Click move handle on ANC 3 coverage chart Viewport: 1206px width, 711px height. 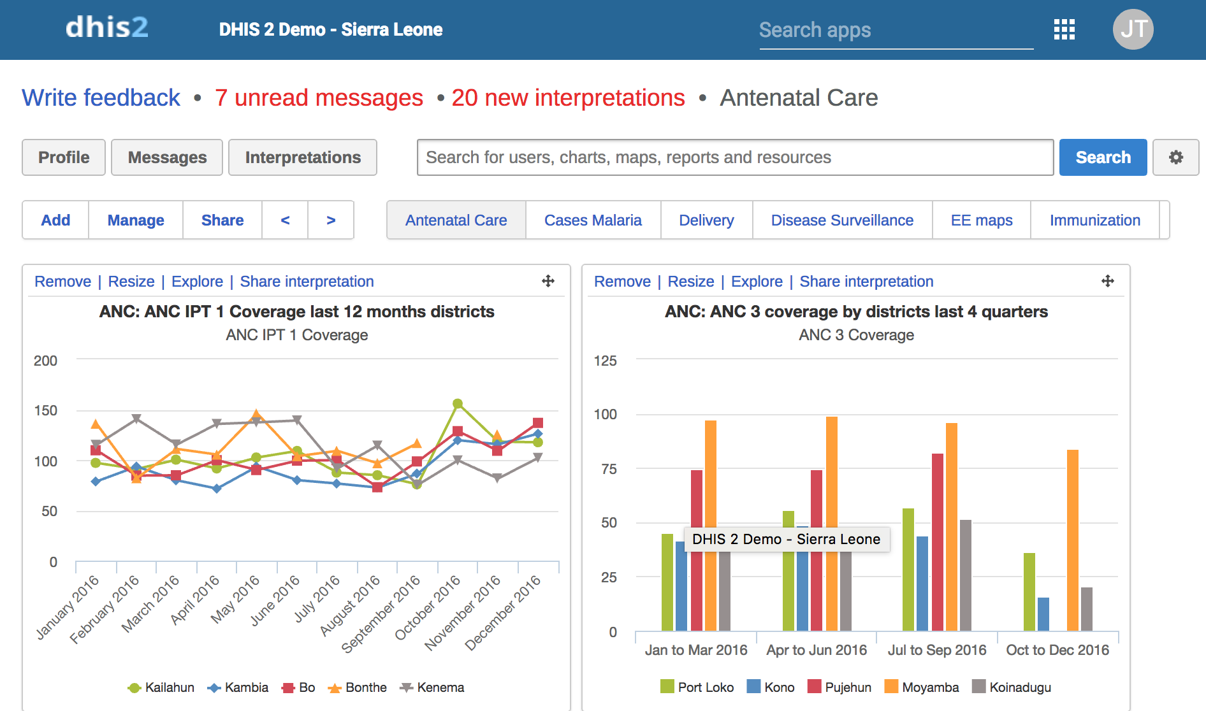1108,281
